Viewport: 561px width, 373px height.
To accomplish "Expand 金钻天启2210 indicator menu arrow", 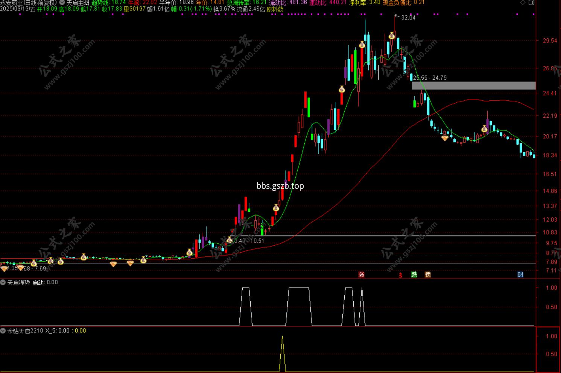I will pos(3,331).
